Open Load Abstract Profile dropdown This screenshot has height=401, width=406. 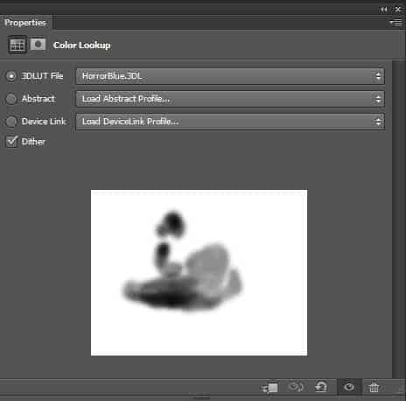pyautogui.click(x=230, y=99)
